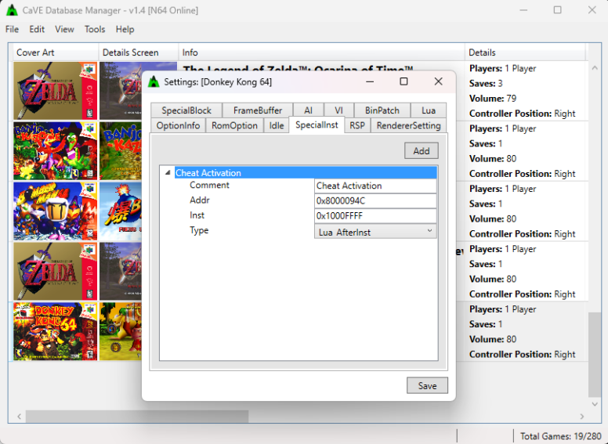Switch to the Lua tab
This screenshot has width=608, height=444.
[429, 110]
